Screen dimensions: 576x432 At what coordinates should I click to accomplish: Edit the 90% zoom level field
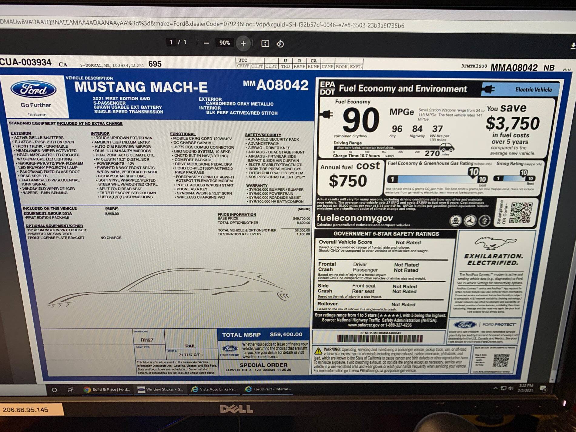[x=225, y=43]
